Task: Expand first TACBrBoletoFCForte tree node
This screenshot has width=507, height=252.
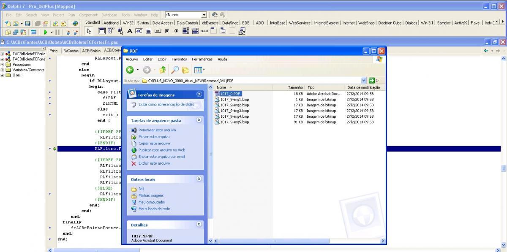Action: [x=2, y=54]
